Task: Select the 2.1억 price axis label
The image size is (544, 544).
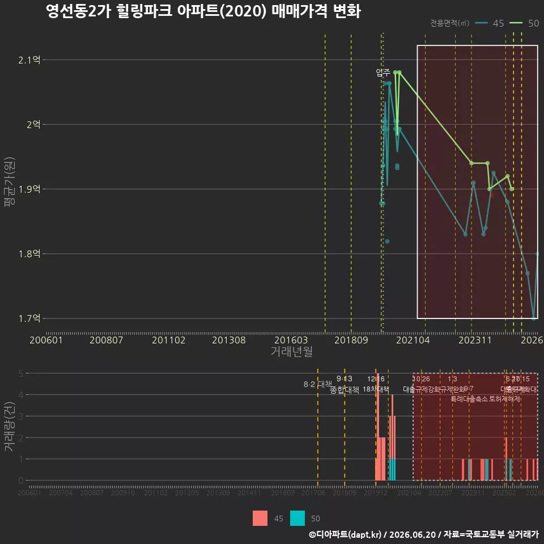Action: point(29,60)
